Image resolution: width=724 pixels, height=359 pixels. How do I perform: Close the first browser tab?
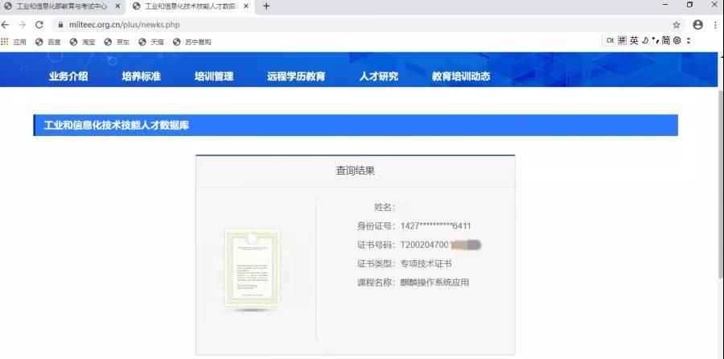click(x=117, y=6)
